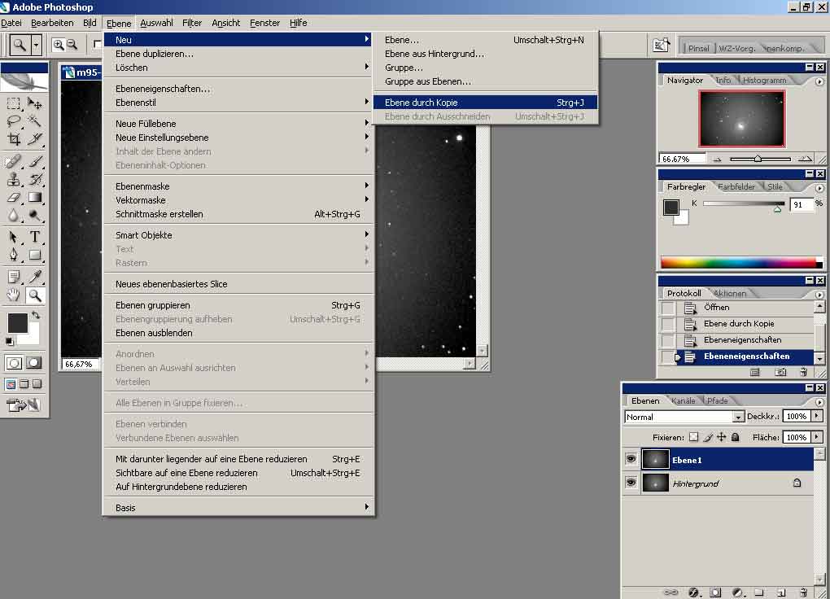Select the Type tool
Viewport: 830px width, 599px height.
click(x=35, y=237)
